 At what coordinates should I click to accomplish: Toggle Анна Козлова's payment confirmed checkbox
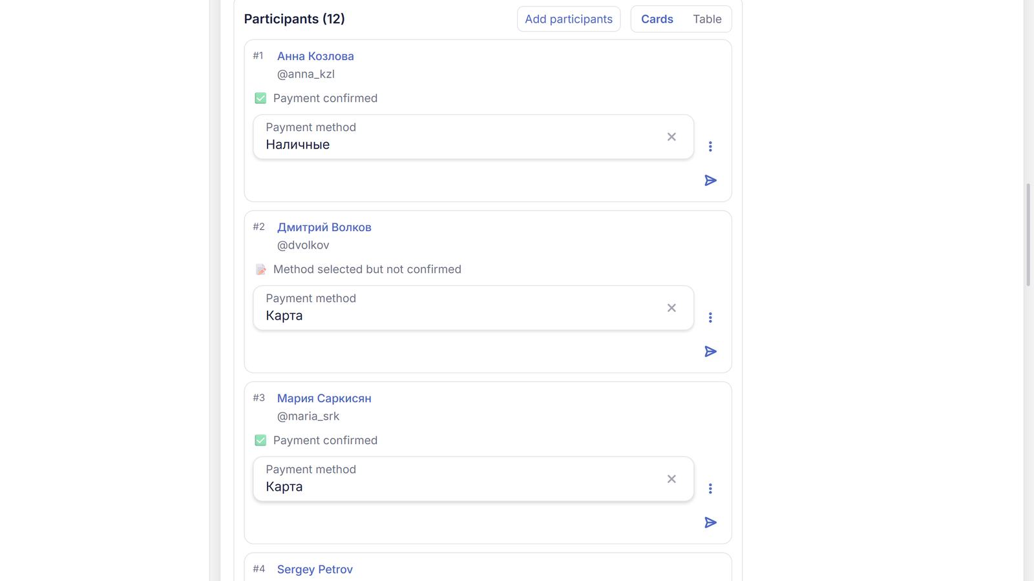260,98
